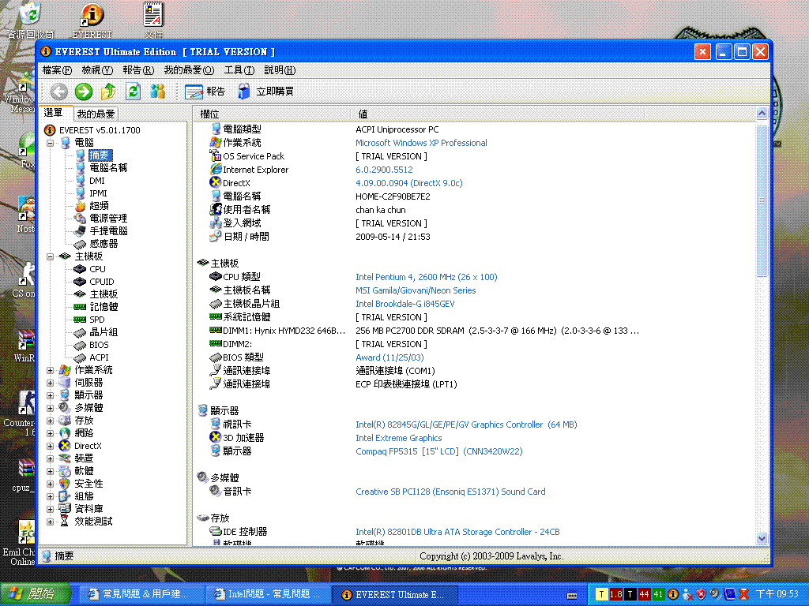
Task: Click the grey Back arrow toolbar icon
Action: coord(59,92)
